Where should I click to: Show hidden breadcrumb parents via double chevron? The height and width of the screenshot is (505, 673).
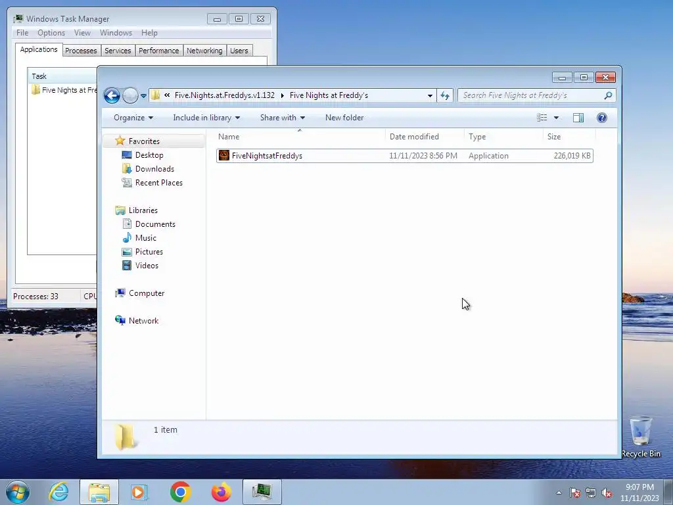[166, 95]
